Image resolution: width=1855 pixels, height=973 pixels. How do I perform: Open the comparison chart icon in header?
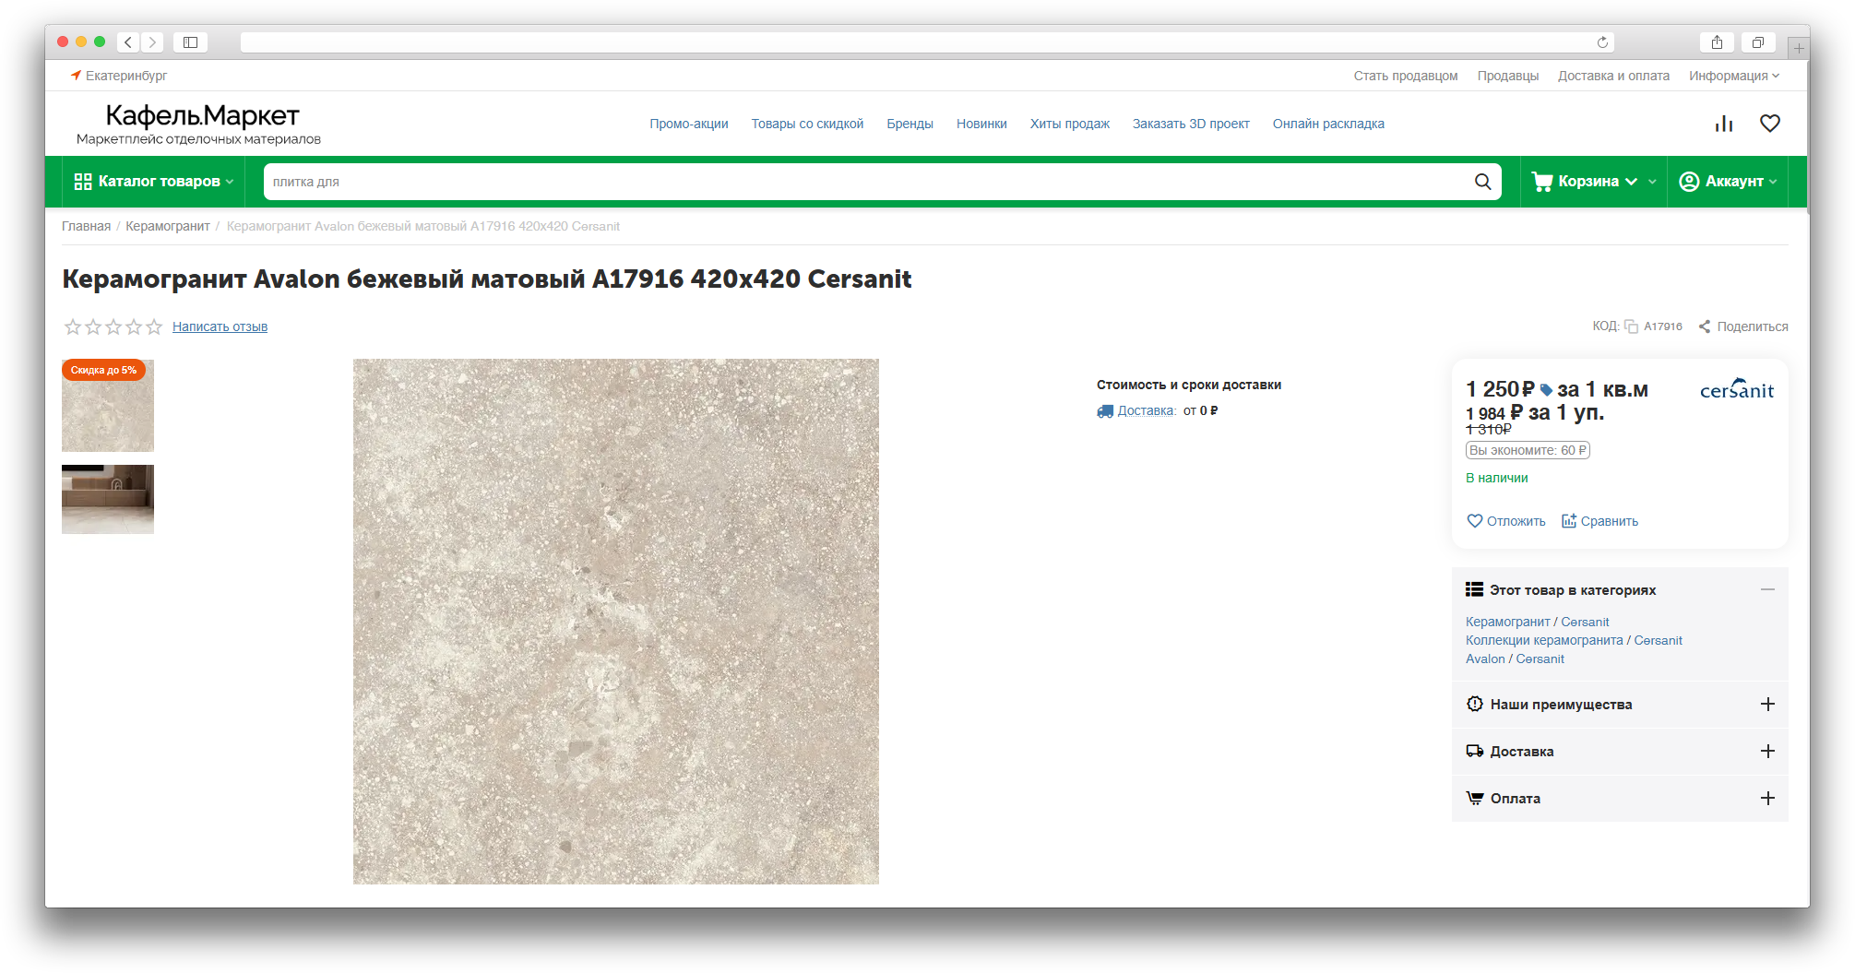coord(1723,124)
